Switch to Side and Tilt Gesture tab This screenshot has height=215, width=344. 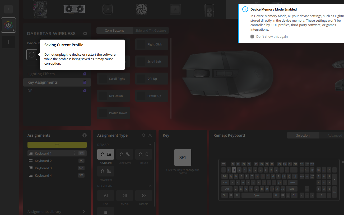151,30
